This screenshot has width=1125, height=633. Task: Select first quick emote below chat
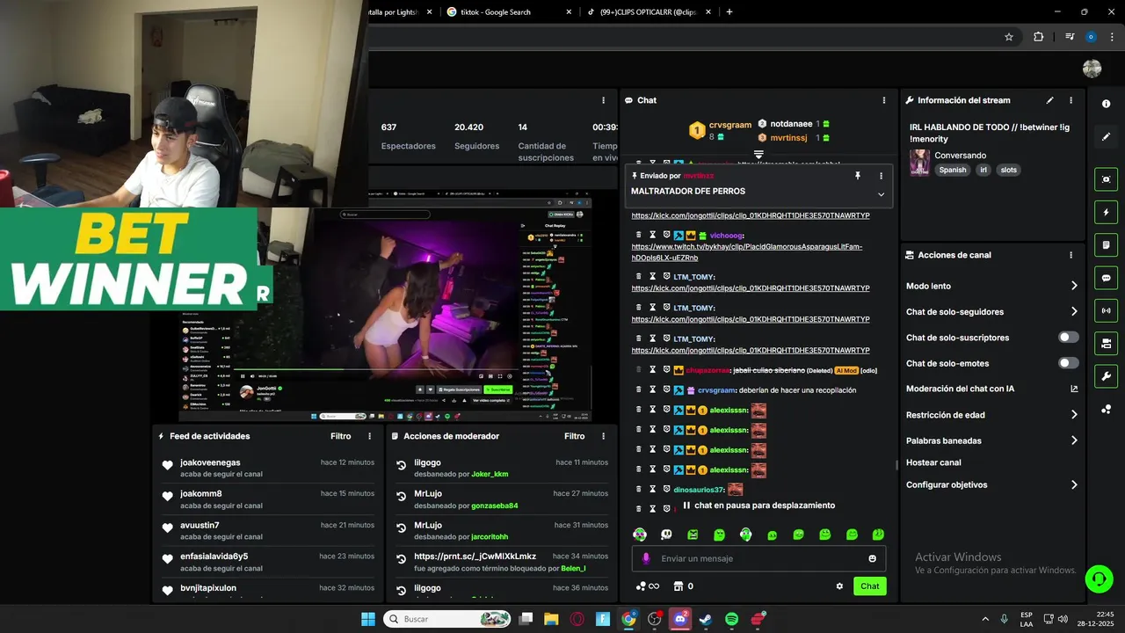point(640,535)
